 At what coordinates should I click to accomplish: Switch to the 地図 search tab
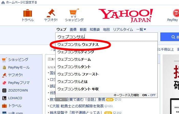[x=106, y=29]
